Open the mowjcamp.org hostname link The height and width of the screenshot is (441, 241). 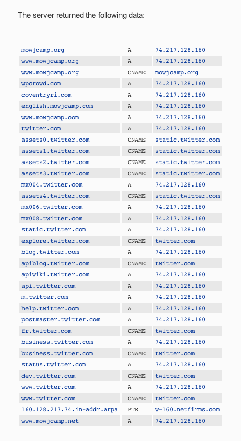(43, 50)
